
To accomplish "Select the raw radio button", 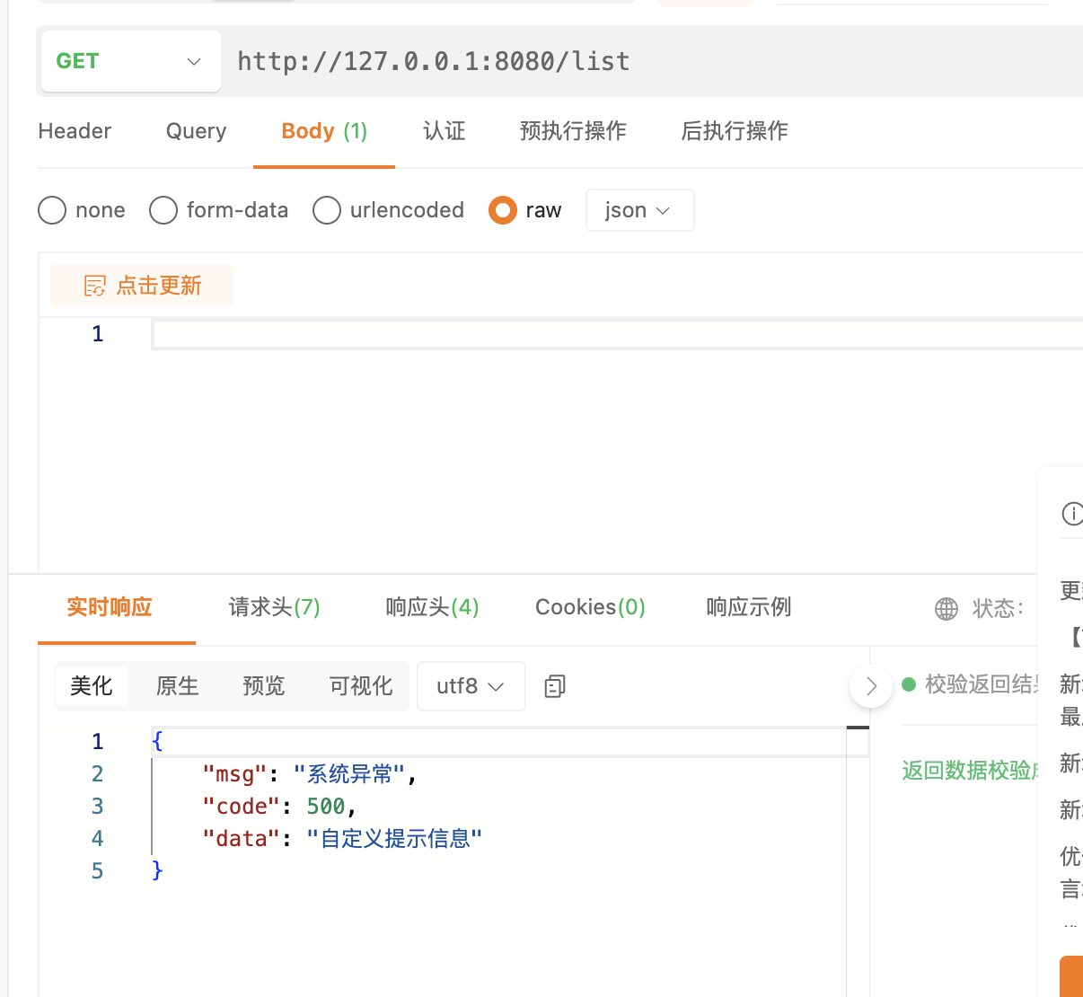I will (x=503, y=210).
